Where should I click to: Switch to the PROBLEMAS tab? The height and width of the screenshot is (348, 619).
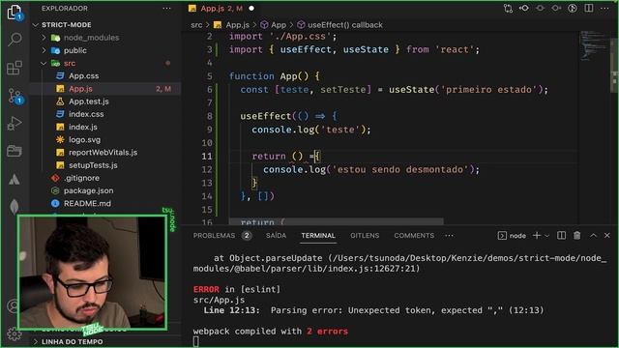coord(221,236)
